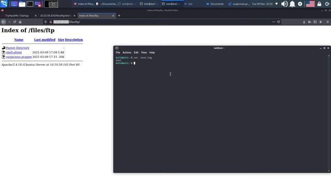
Task: Open the clock showing Tue 09 Mar
Action: (x=262, y=4)
